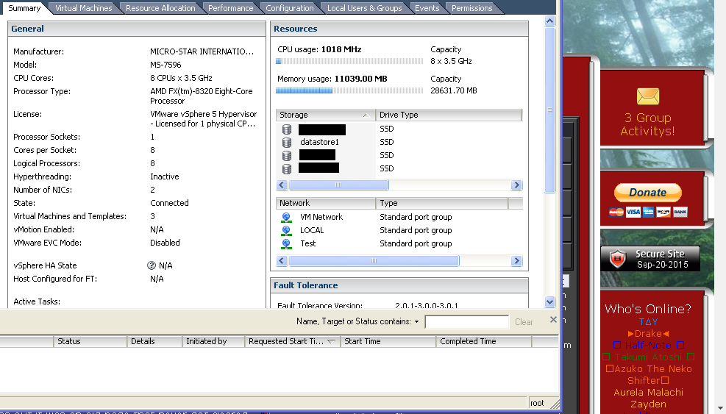Click the Start Time column header

point(388,341)
